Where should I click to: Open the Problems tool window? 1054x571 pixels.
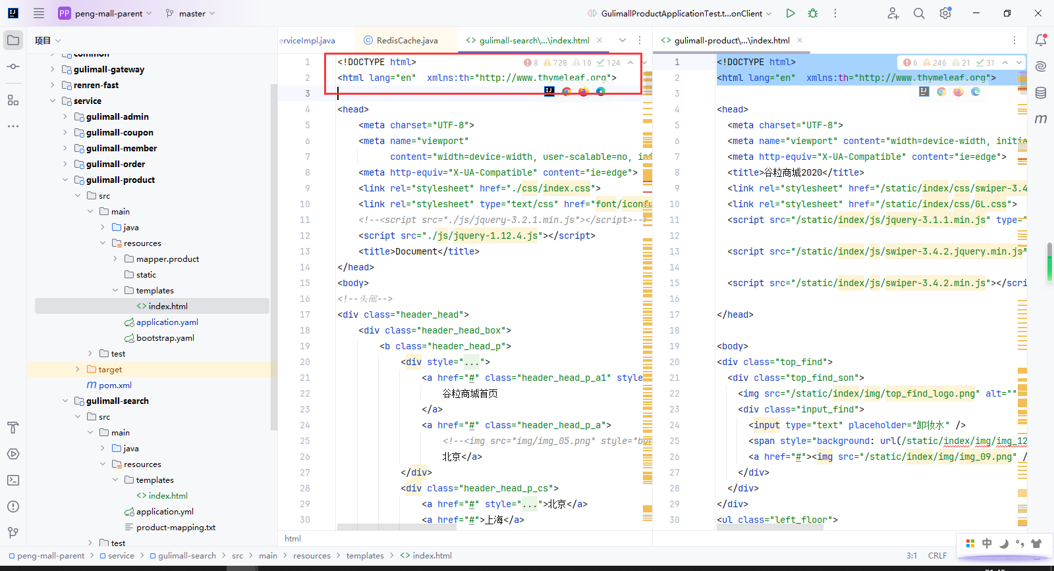pyautogui.click(x=13, y=507)
